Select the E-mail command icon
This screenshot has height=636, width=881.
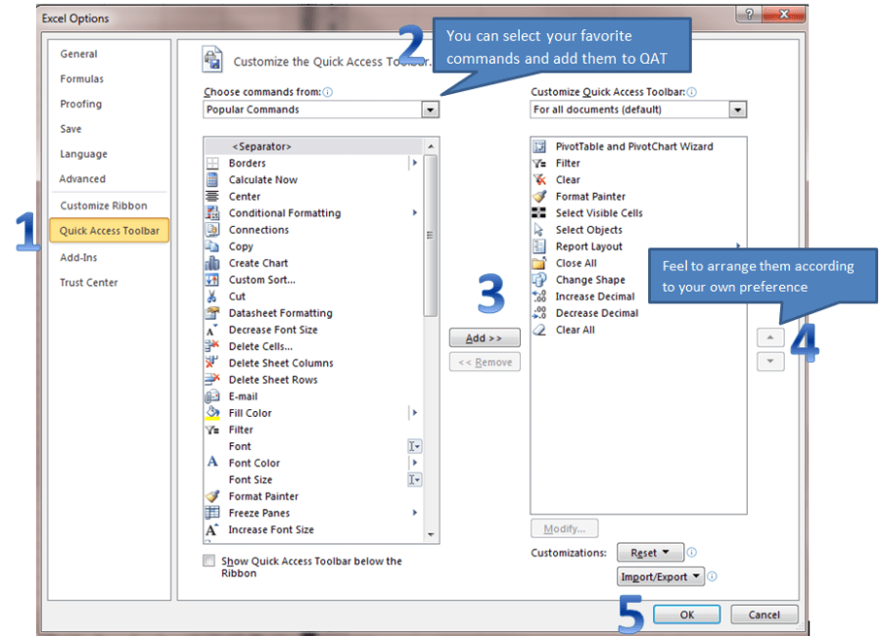click(x=211, y=396)
